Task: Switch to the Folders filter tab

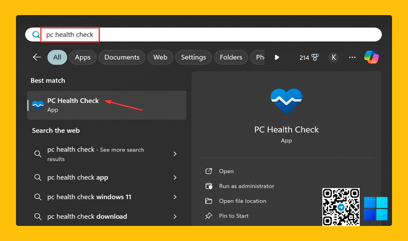Action: tap(231, 57)
